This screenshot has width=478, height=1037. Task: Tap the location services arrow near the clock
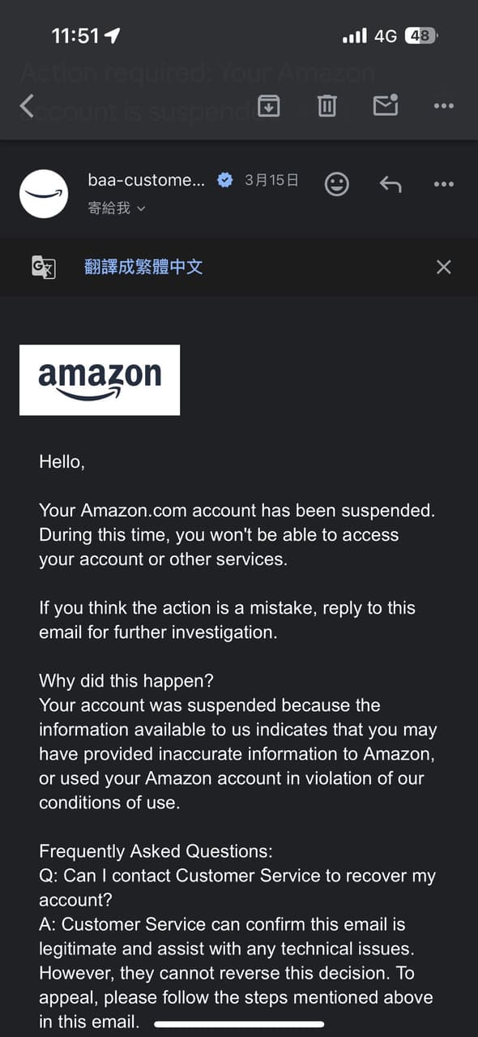tap(113, 36)
